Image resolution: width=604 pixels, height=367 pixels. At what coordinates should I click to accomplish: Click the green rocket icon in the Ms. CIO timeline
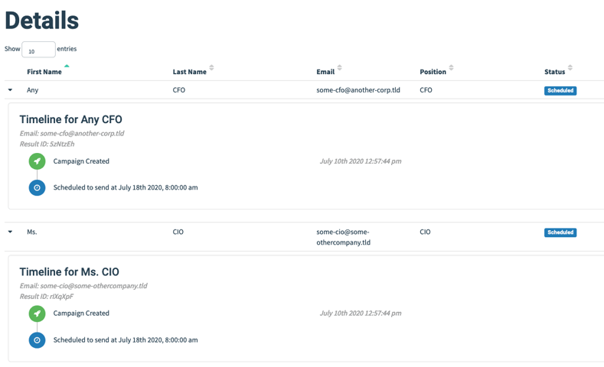(37, 313)
